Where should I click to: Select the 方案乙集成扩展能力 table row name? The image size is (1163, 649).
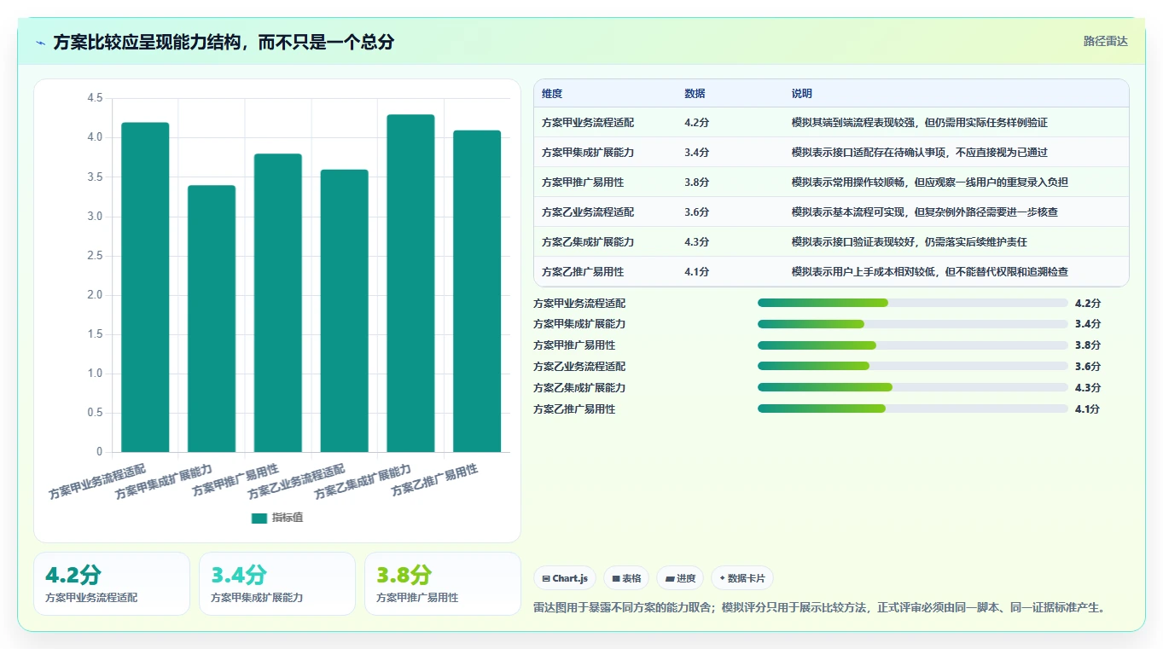(588, 242)
